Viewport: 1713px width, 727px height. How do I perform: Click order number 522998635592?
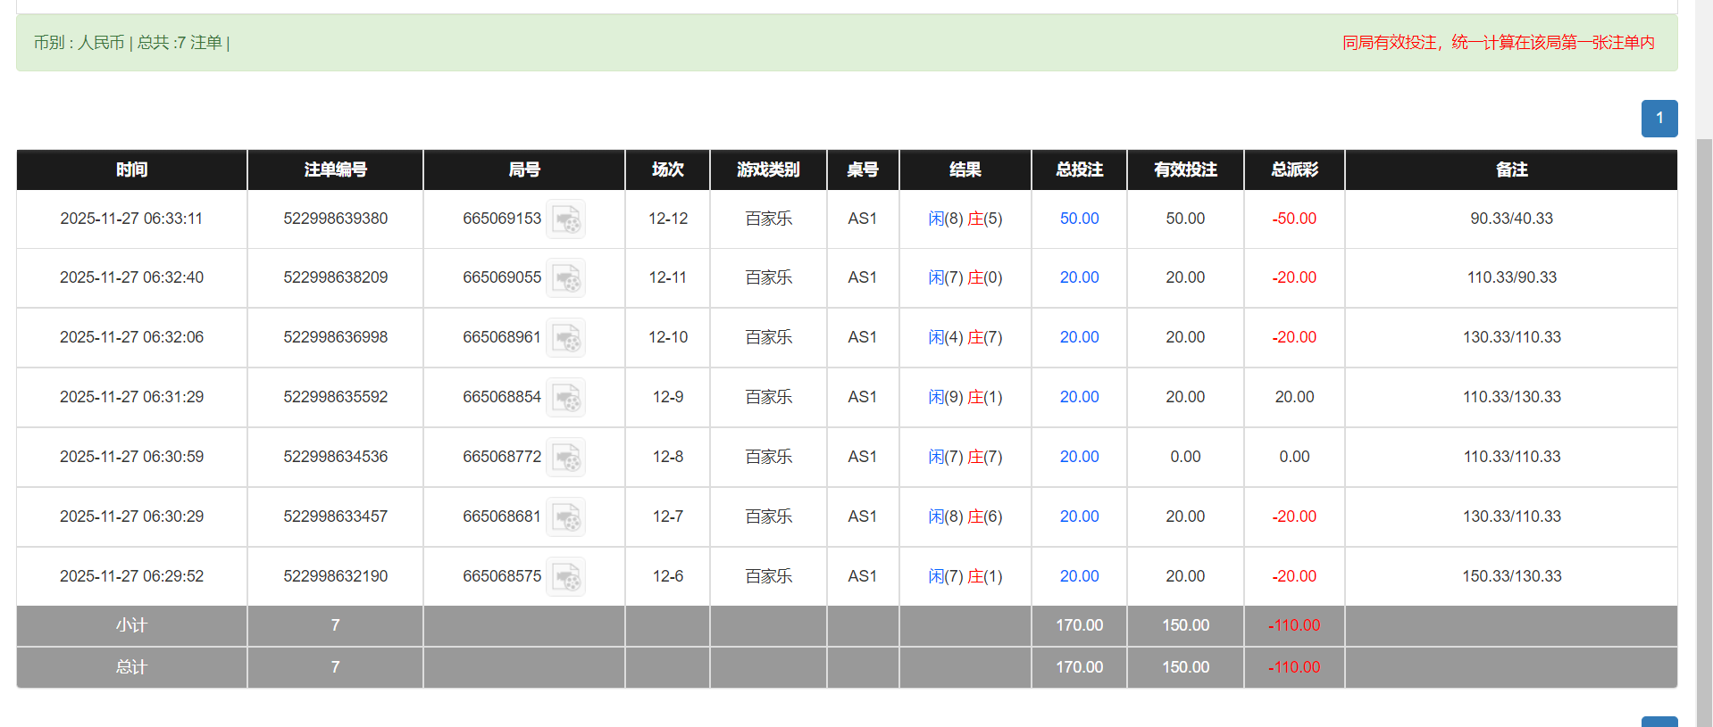(335, 397)
